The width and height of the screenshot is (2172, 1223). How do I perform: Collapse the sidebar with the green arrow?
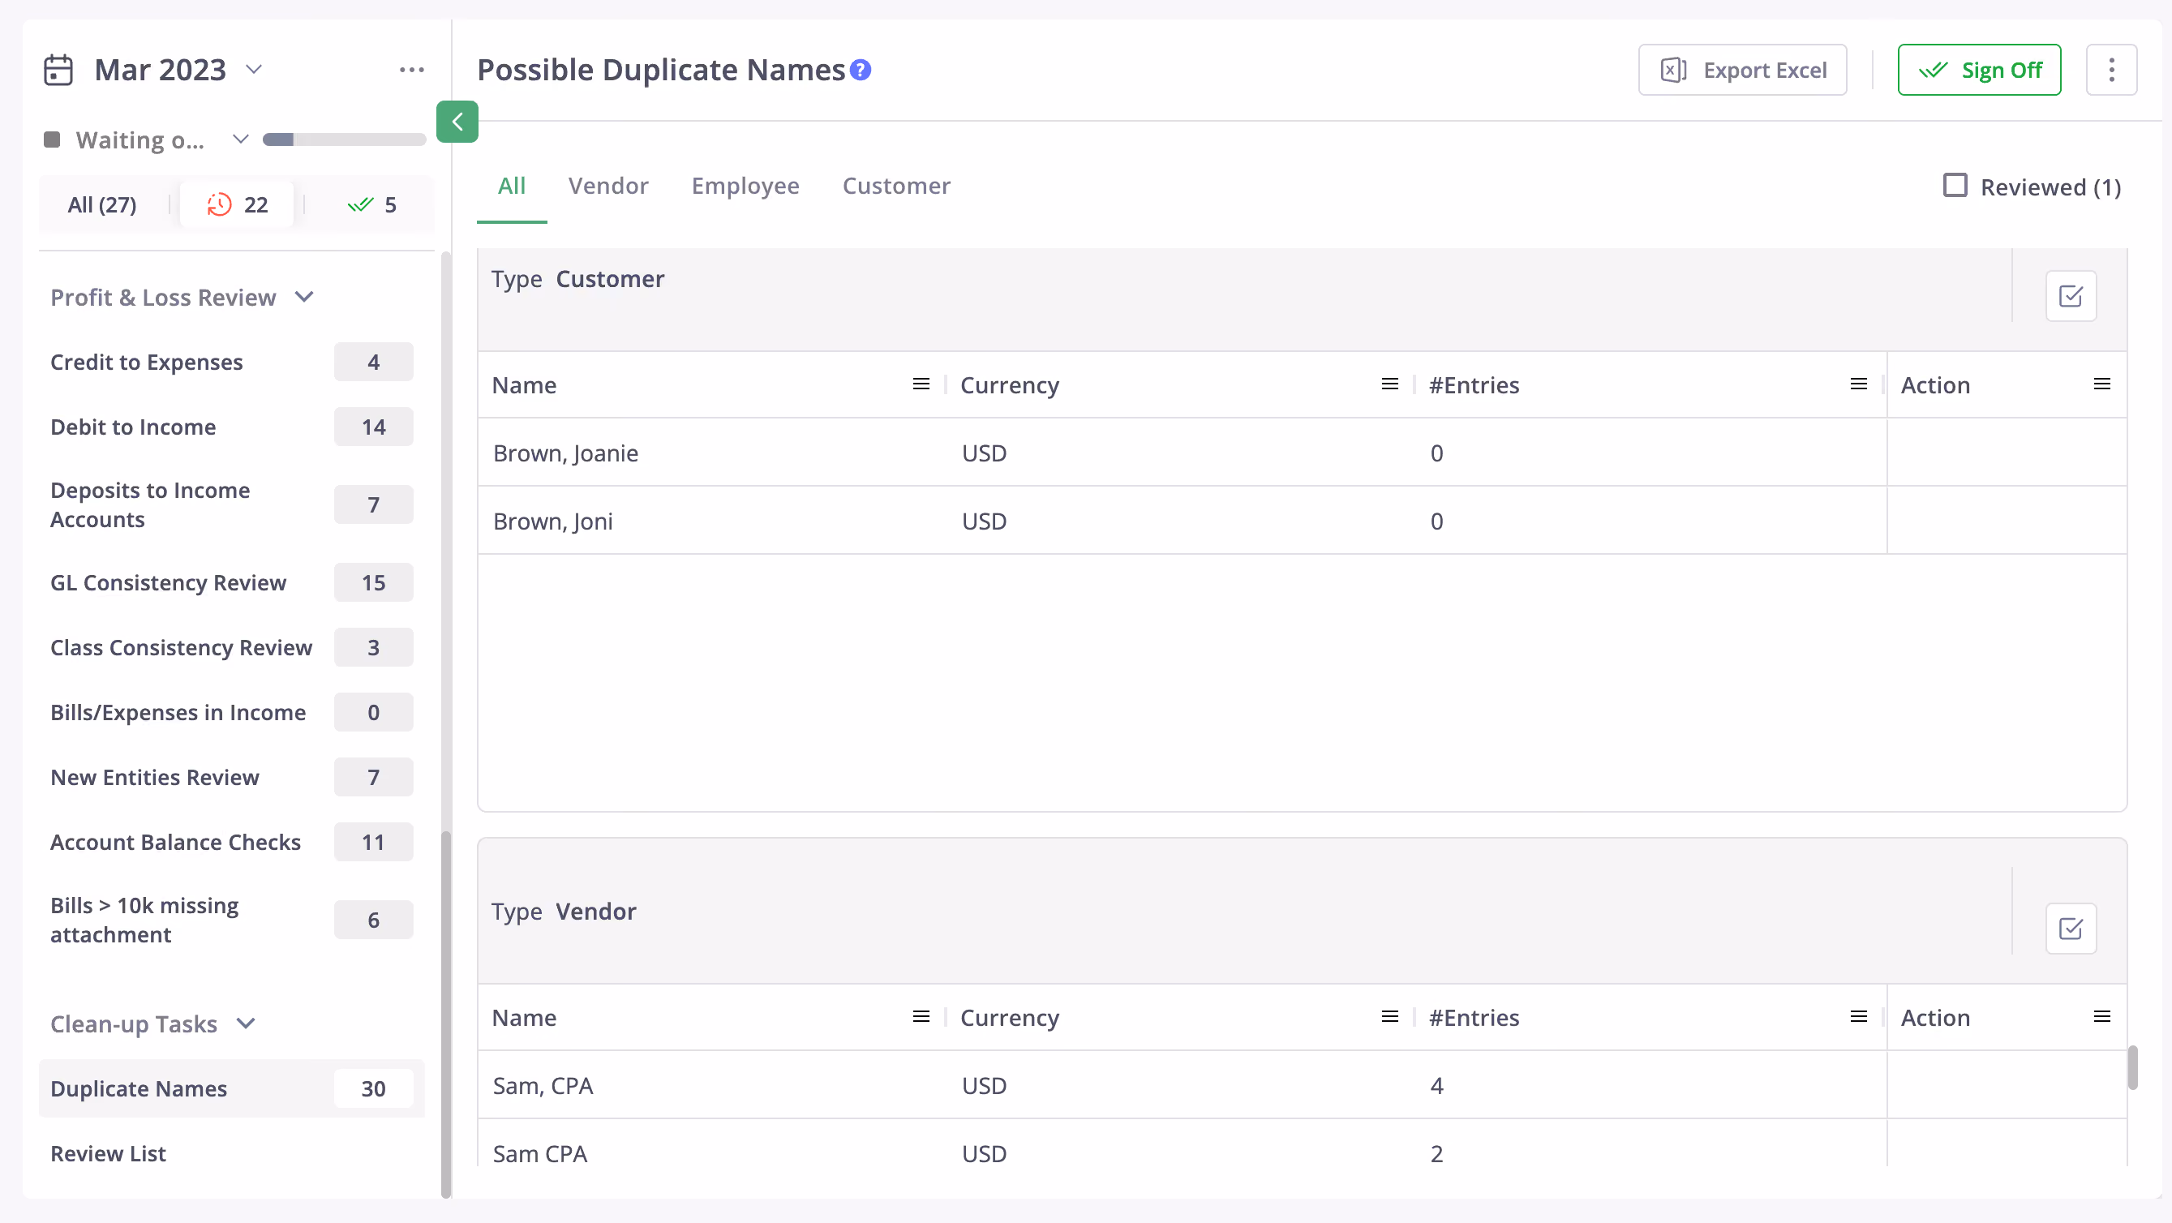[x=457, y=122]
